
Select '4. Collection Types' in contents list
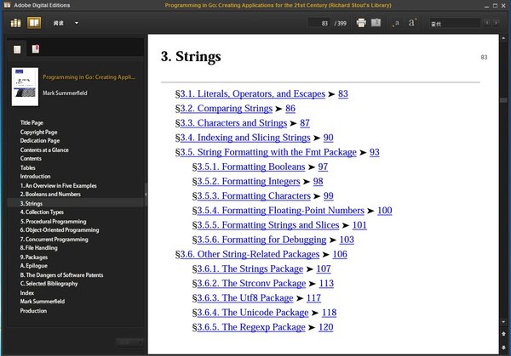[42, 212]
